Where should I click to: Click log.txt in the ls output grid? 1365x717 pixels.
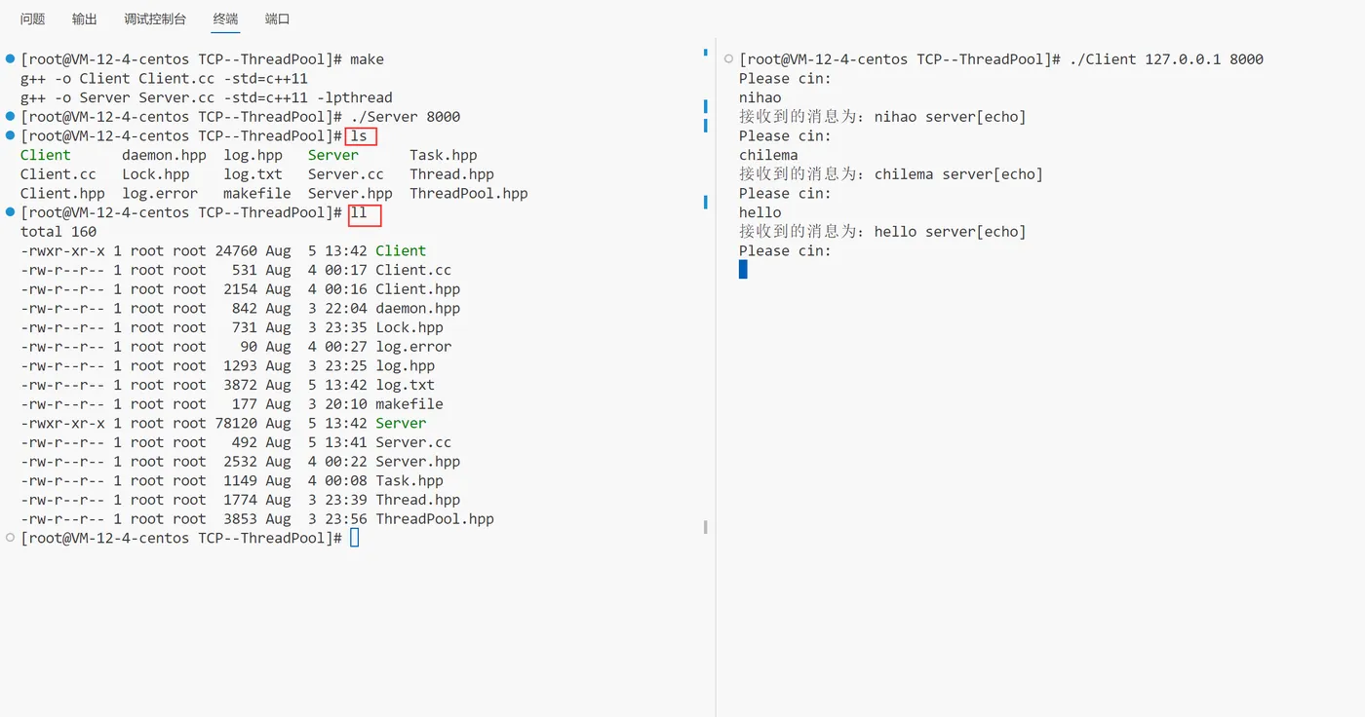253,174
